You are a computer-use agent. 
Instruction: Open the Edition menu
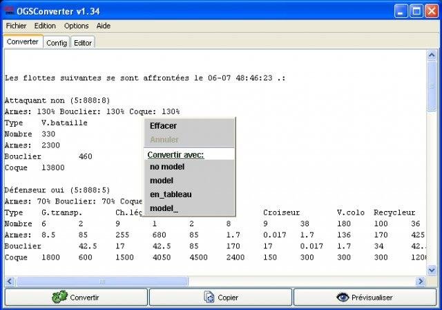pos(45,26)
